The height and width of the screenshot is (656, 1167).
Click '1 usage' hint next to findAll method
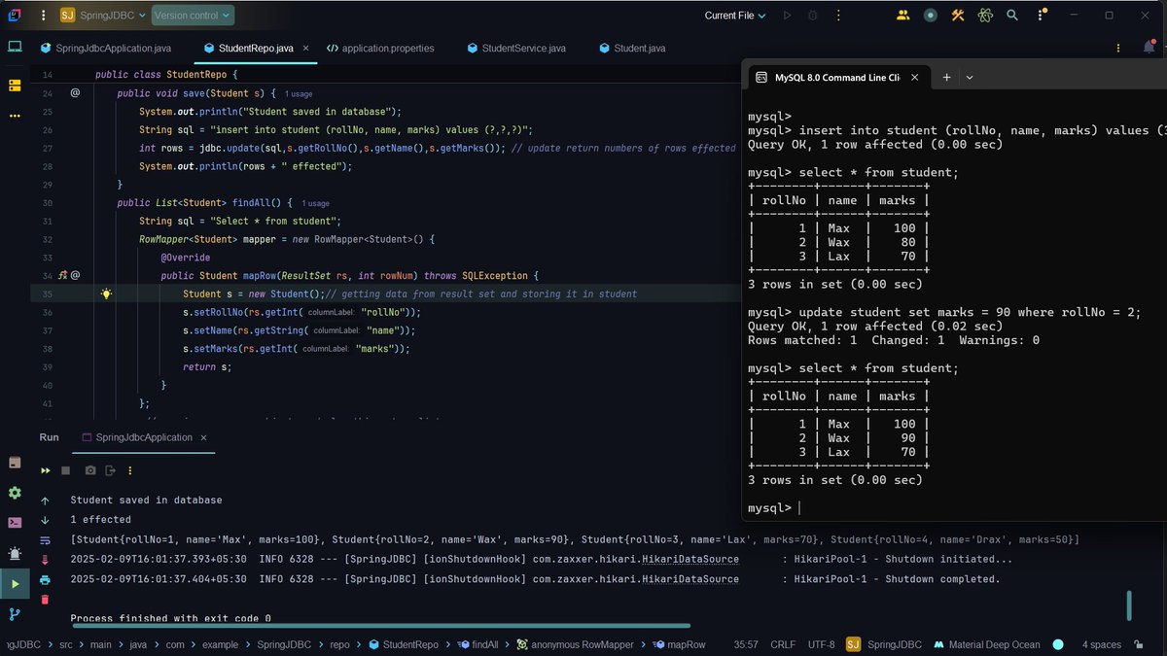(x=316, y=203)
